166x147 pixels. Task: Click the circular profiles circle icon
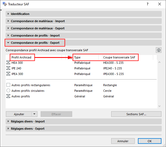8,91
